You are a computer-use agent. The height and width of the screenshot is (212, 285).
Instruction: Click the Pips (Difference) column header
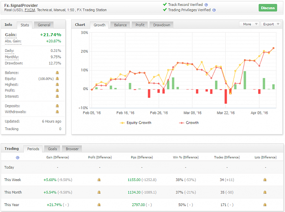tap(142, 157)
